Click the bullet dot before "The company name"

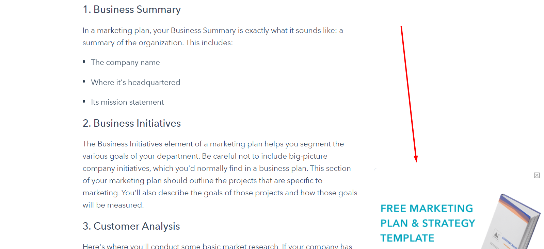[x=84, y=61]
